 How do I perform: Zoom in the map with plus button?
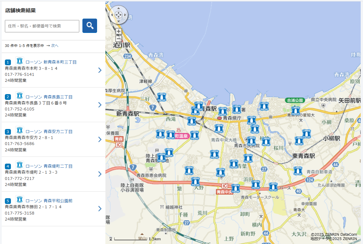(119, 31)
